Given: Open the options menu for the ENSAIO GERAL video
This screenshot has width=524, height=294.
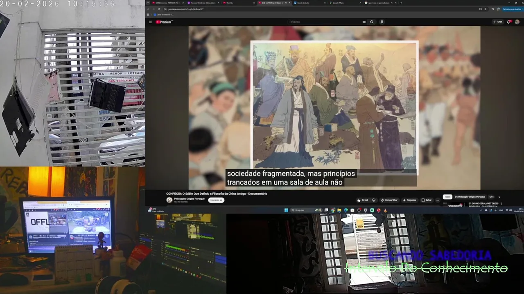Looking at the screenshot, I should (501, 204).
